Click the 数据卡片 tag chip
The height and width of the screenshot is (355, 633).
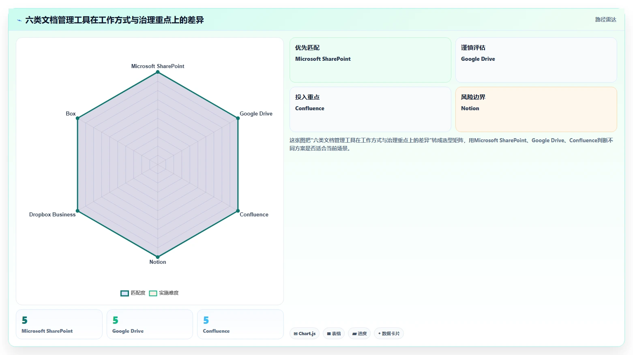pos(388,334)
